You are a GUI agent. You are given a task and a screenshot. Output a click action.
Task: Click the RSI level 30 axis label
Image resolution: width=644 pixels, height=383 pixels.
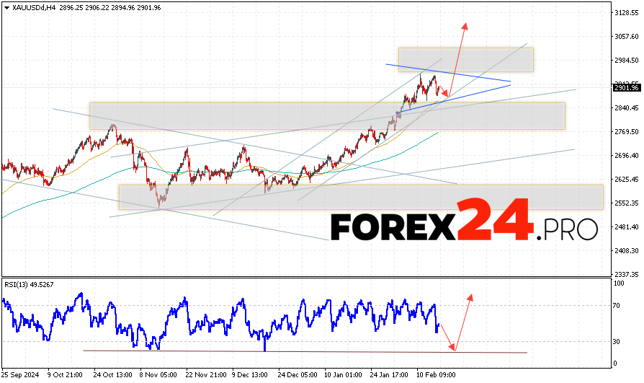617,341
